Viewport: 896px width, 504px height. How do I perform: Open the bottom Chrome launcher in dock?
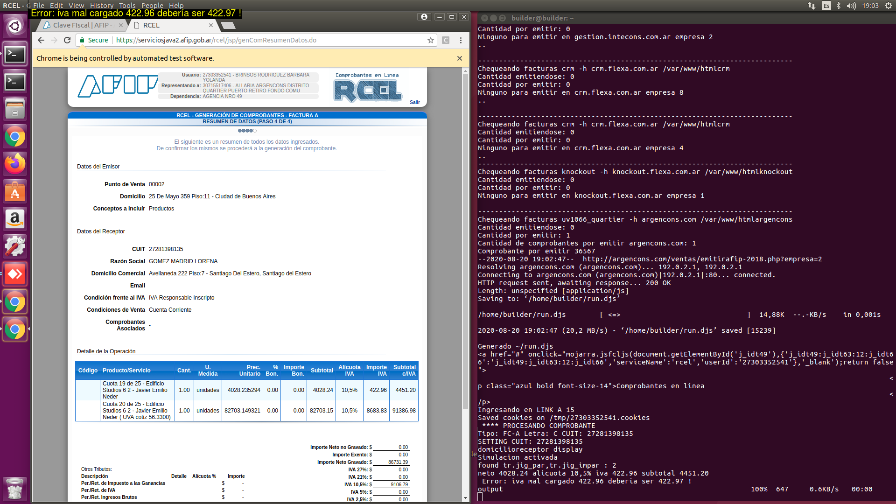coord(15,329)
